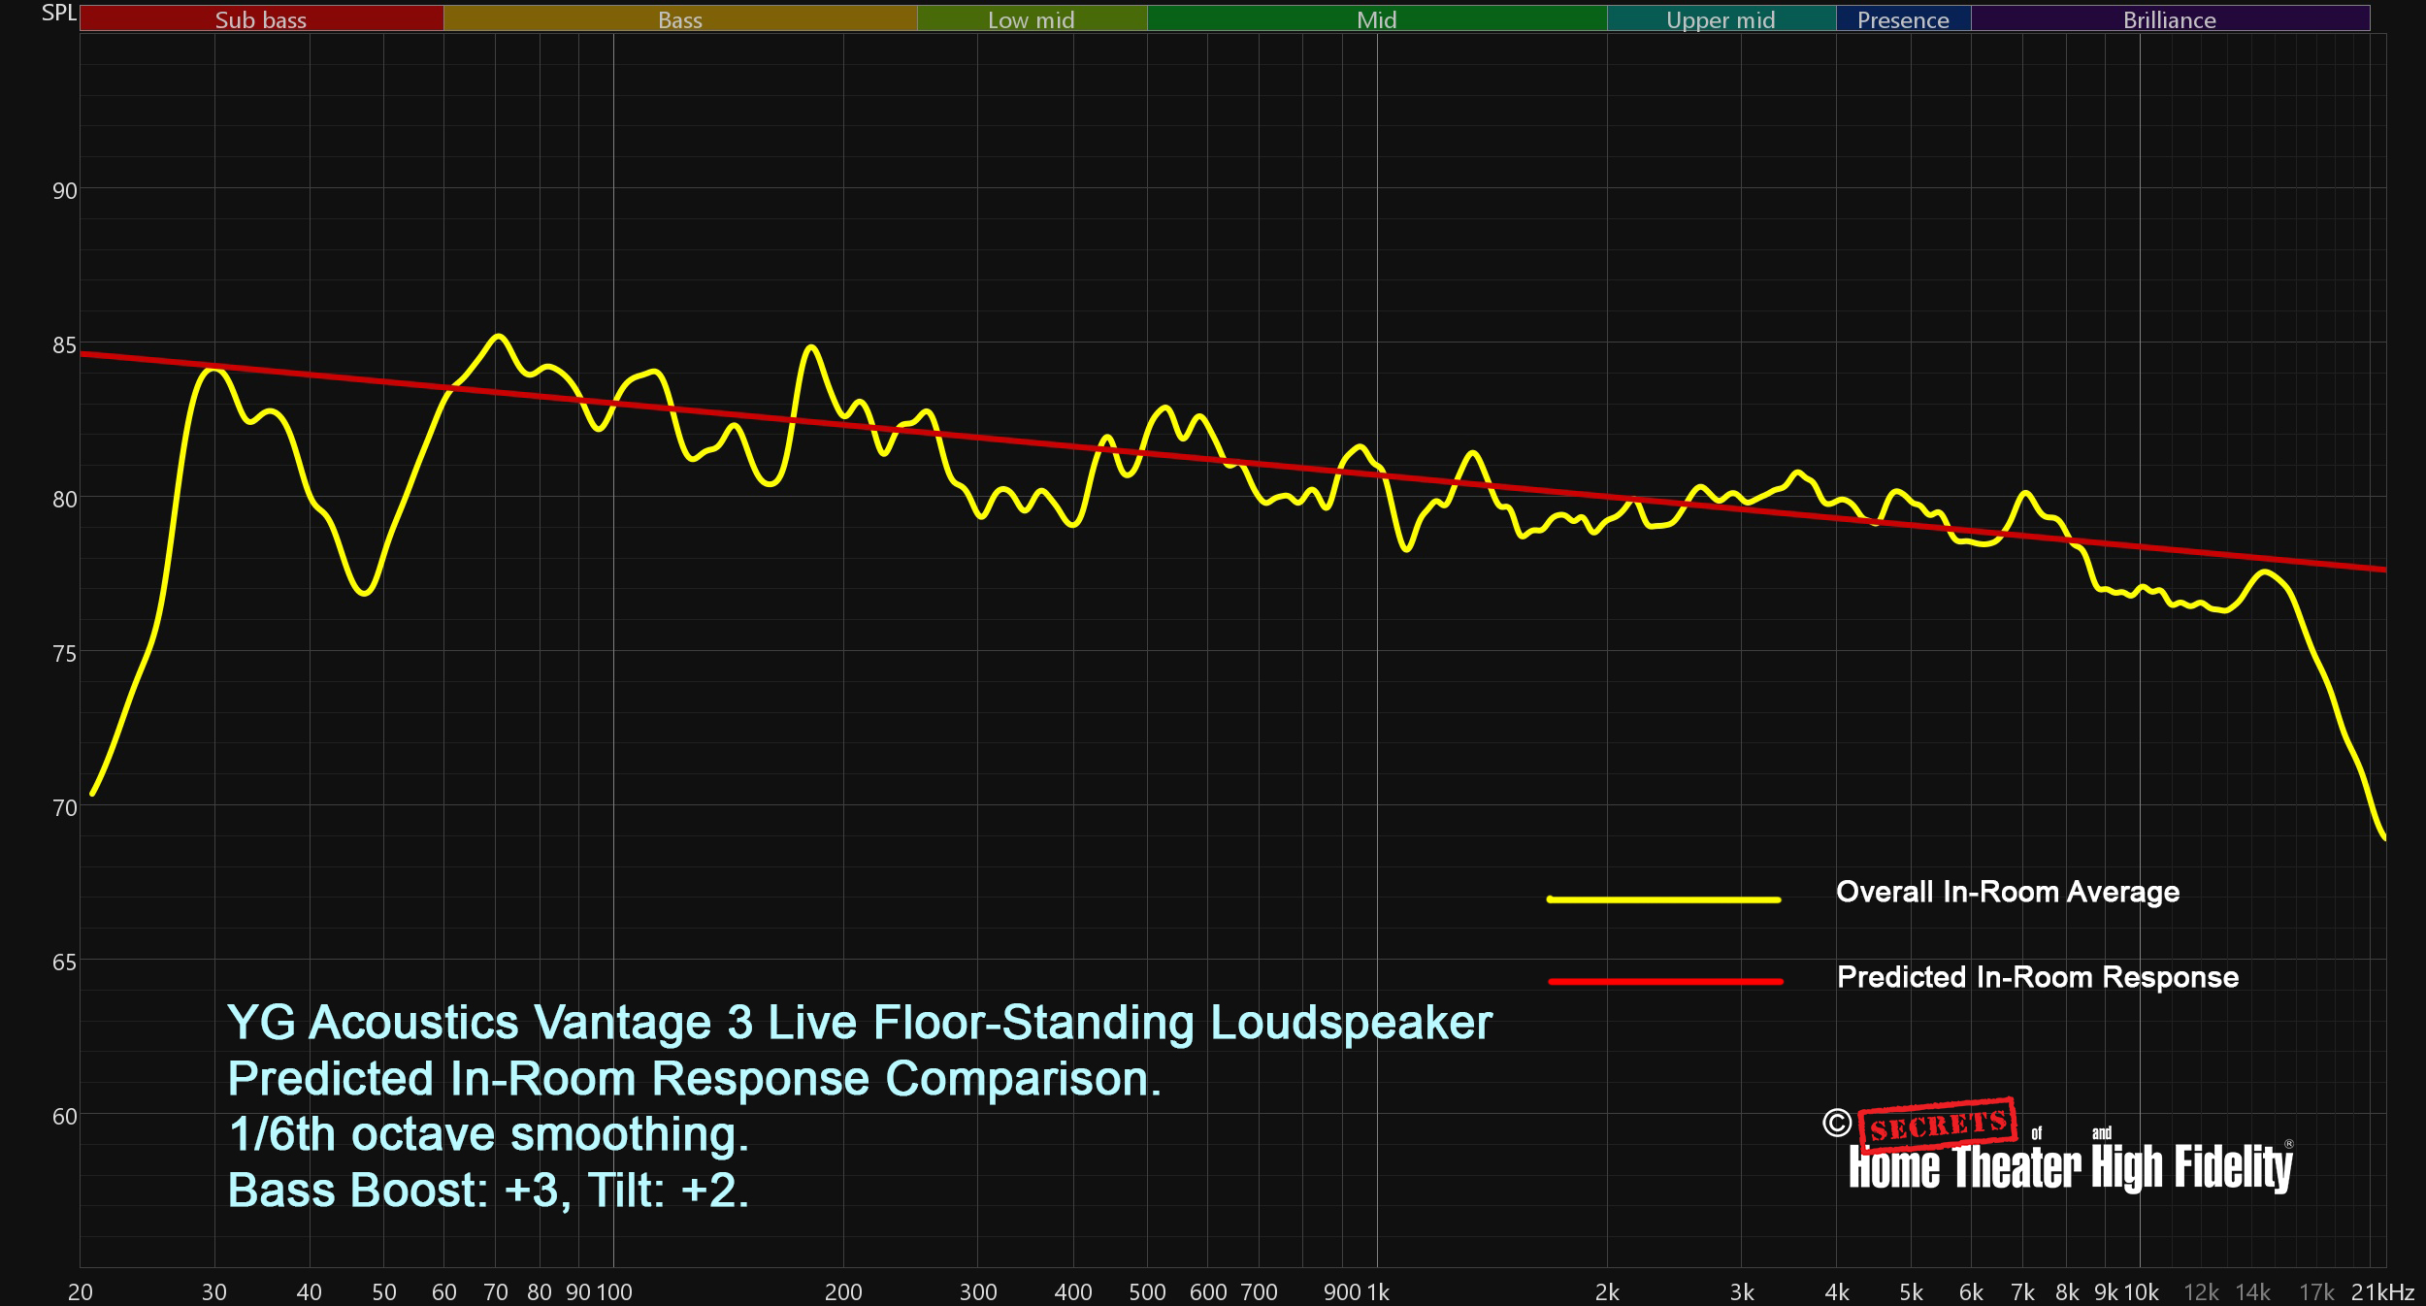The image size is (2426, 1306).
Task: Click the 21kHz axis label
Action: coord(2381,1292)
